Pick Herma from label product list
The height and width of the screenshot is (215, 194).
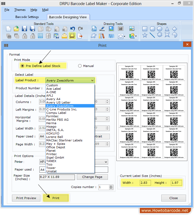point(70,123)
